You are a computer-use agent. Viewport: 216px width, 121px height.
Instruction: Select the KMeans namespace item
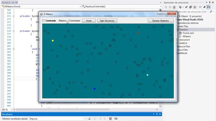coord(187,36)
